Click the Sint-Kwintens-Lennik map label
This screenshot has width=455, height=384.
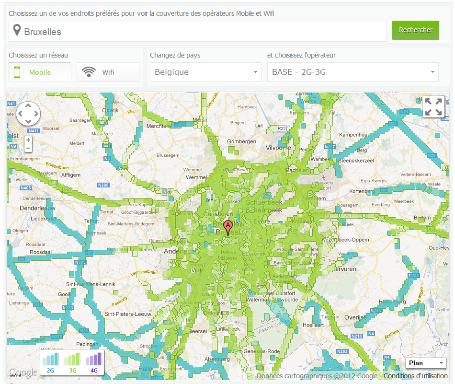click(x=91, y=284)
